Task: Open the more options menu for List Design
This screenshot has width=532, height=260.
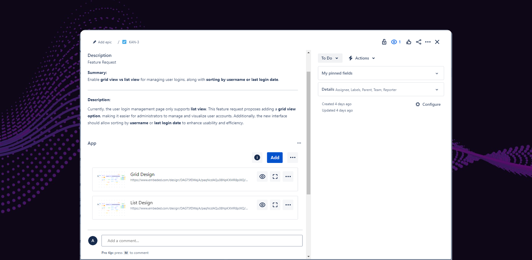Action: (x=288, y=205)
